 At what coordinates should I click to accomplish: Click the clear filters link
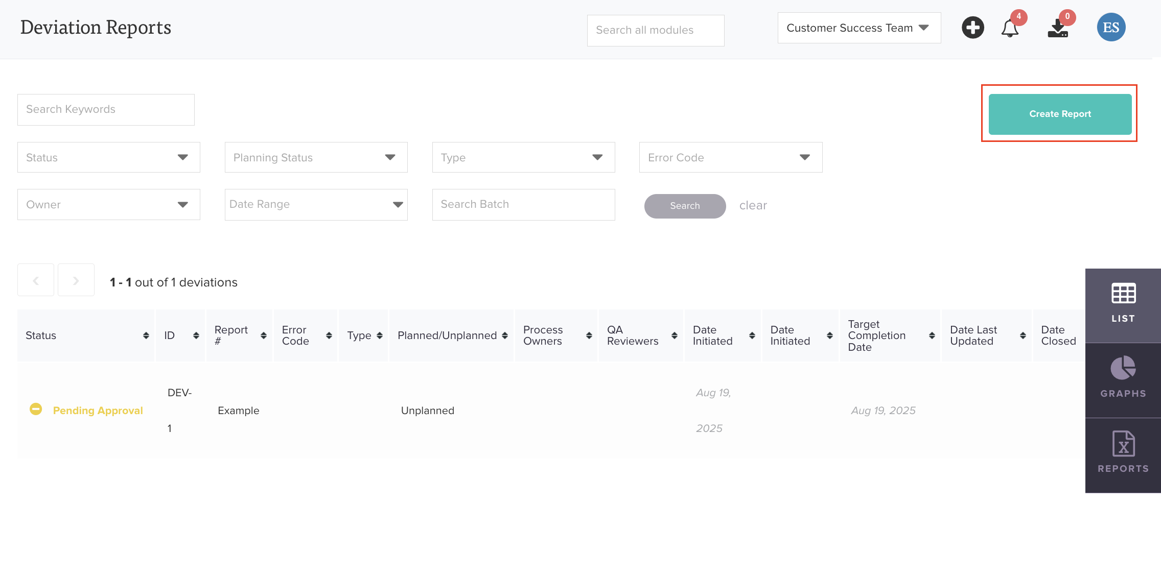pos(753,206)
